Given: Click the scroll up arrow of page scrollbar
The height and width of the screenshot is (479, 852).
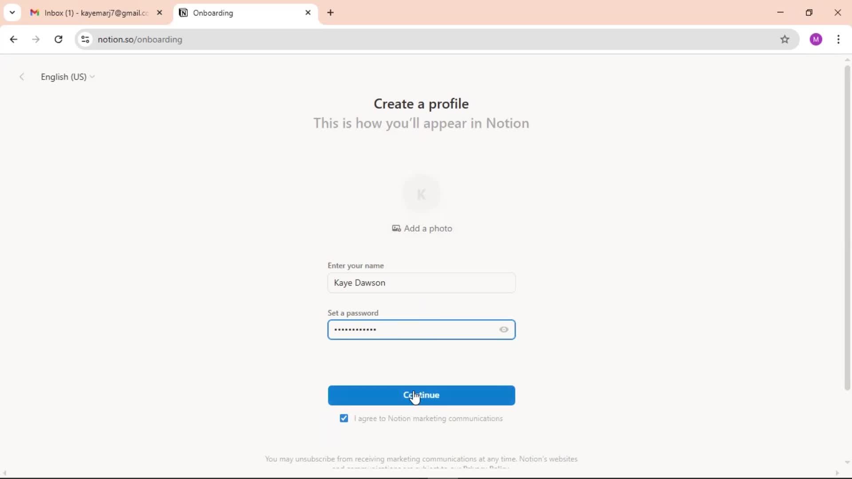Looking at the screenshot, I should point(847,59).
